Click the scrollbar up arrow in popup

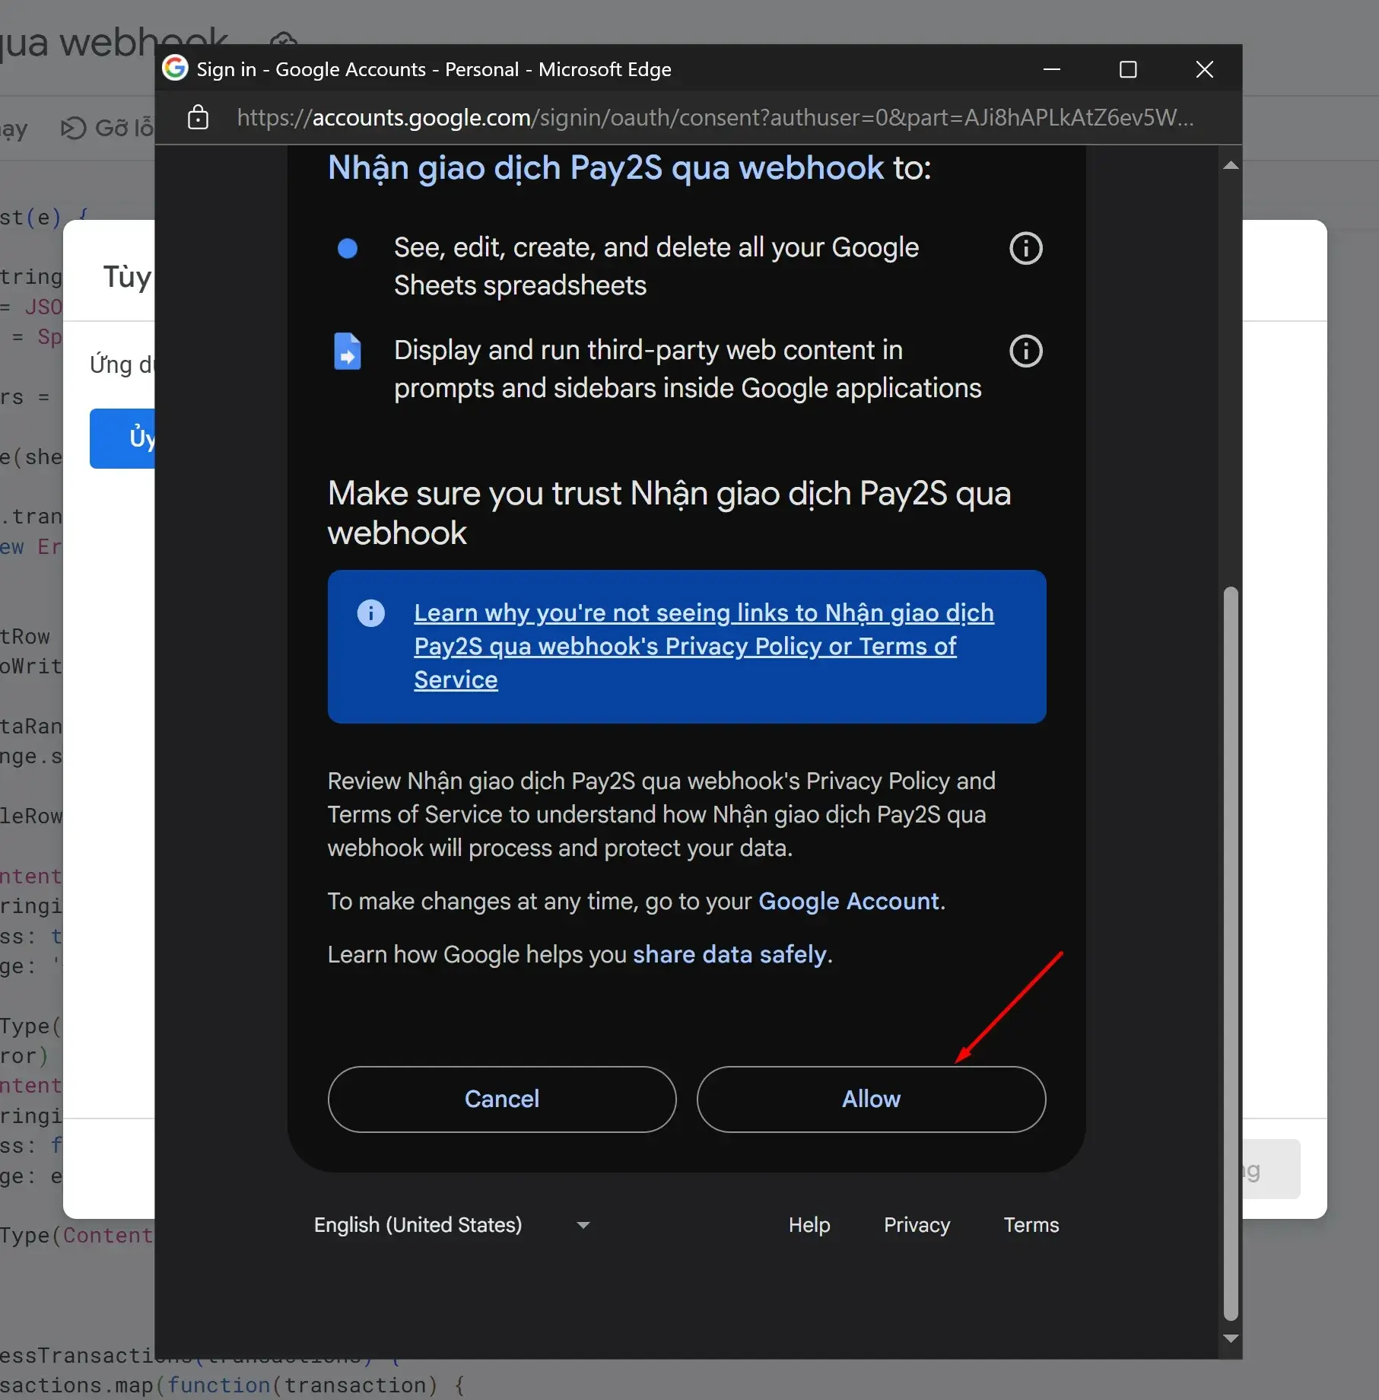click(1231, 165)
